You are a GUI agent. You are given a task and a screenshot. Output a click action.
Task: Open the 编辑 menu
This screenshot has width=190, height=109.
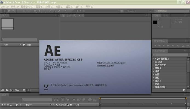(15, 7)
